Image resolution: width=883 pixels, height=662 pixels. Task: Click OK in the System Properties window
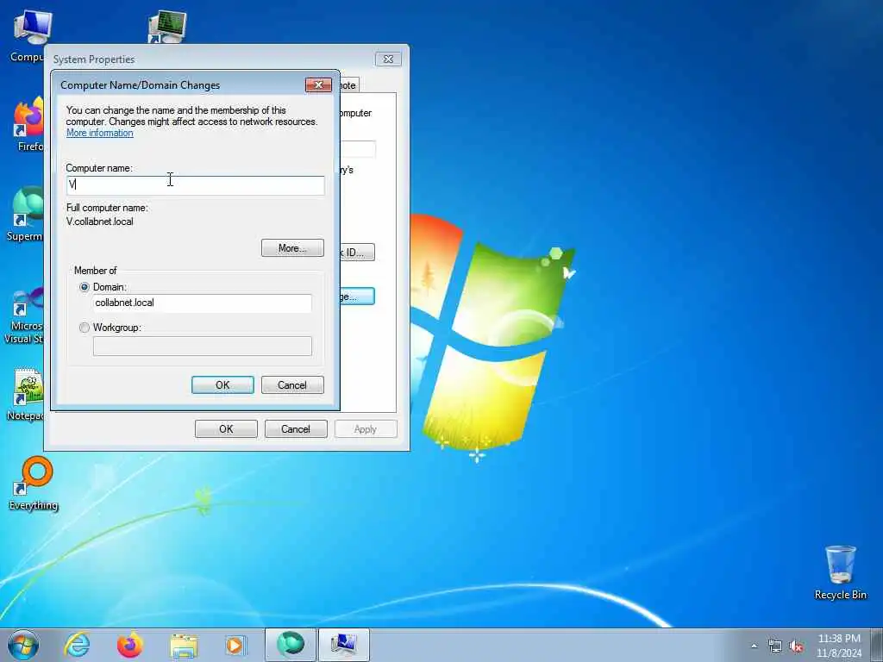[226, 429]
